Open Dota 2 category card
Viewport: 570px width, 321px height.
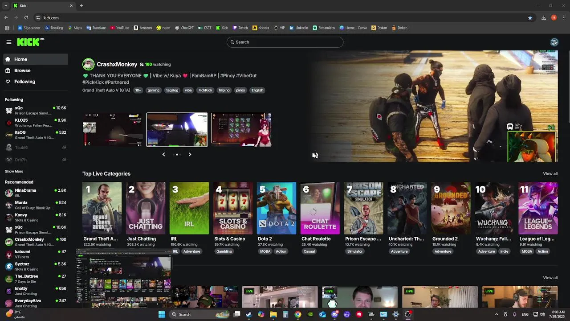[x=276, y=208]
